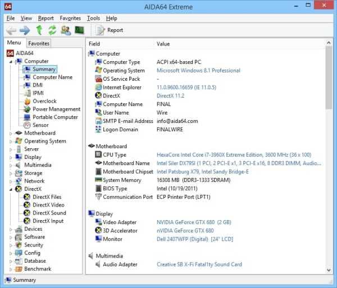
Task: Collapse the Computer tree node
Action: pyautogui.click(x=11, y=62)
